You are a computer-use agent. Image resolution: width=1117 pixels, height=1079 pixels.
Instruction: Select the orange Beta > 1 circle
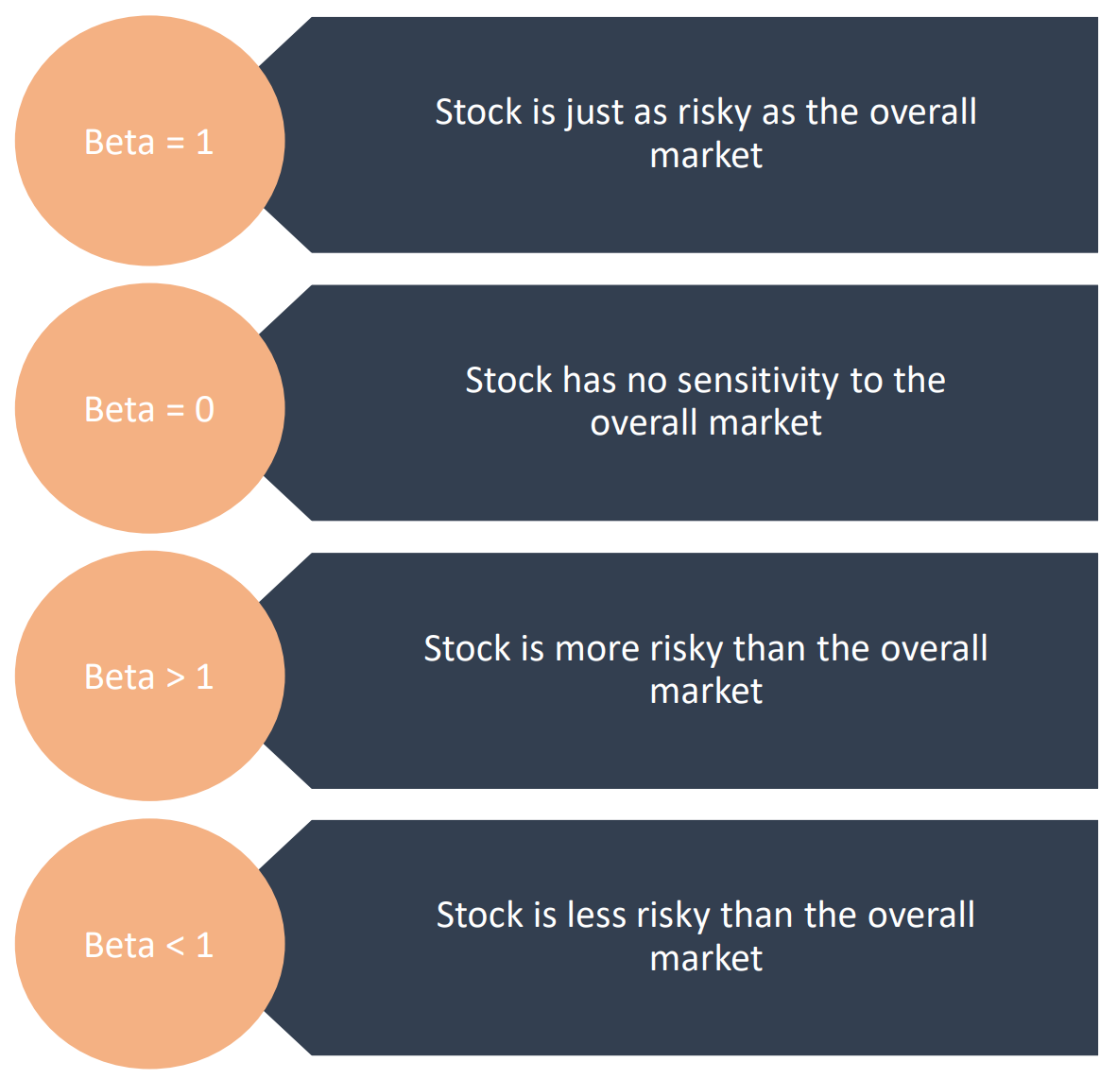point(149,677)
